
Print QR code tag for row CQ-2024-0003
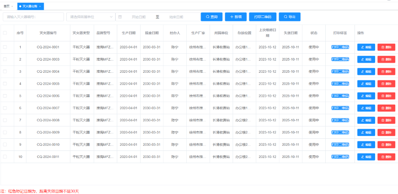pyautogui.click(x=340, y=59)
